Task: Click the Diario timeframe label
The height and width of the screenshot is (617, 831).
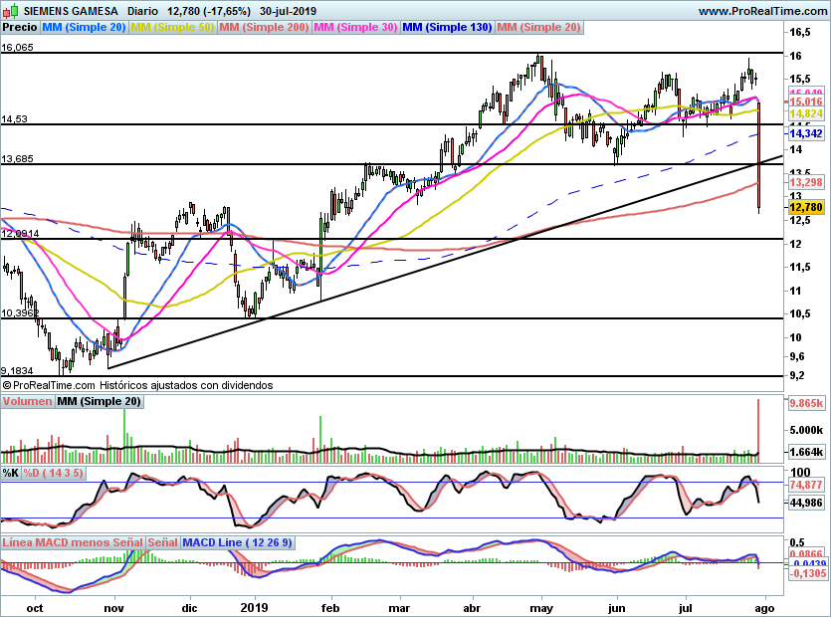Action: click(142, 11)
